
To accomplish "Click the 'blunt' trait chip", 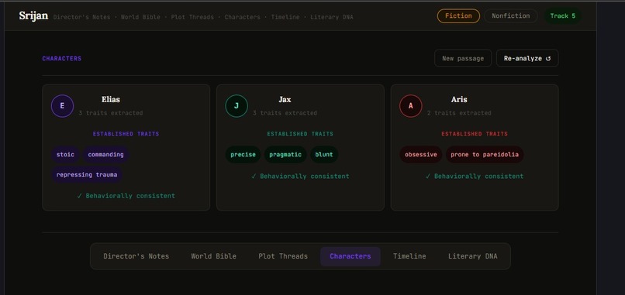I will (324, 154).
